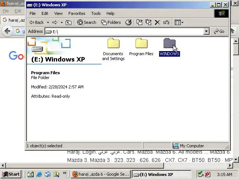Viewport: 239px width, 179px height.
Task: Expand the Address bar dropdown
Action: pyautogui.click(x=206, y=31)
